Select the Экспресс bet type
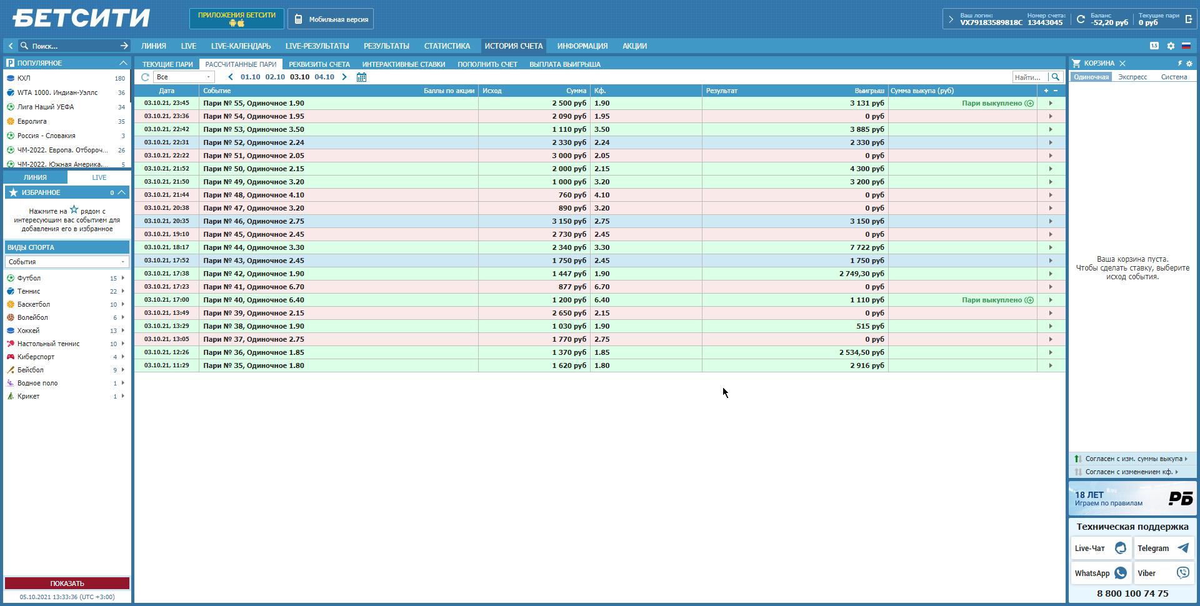This screenshot has height=606, width=1200. (1132, 77)
